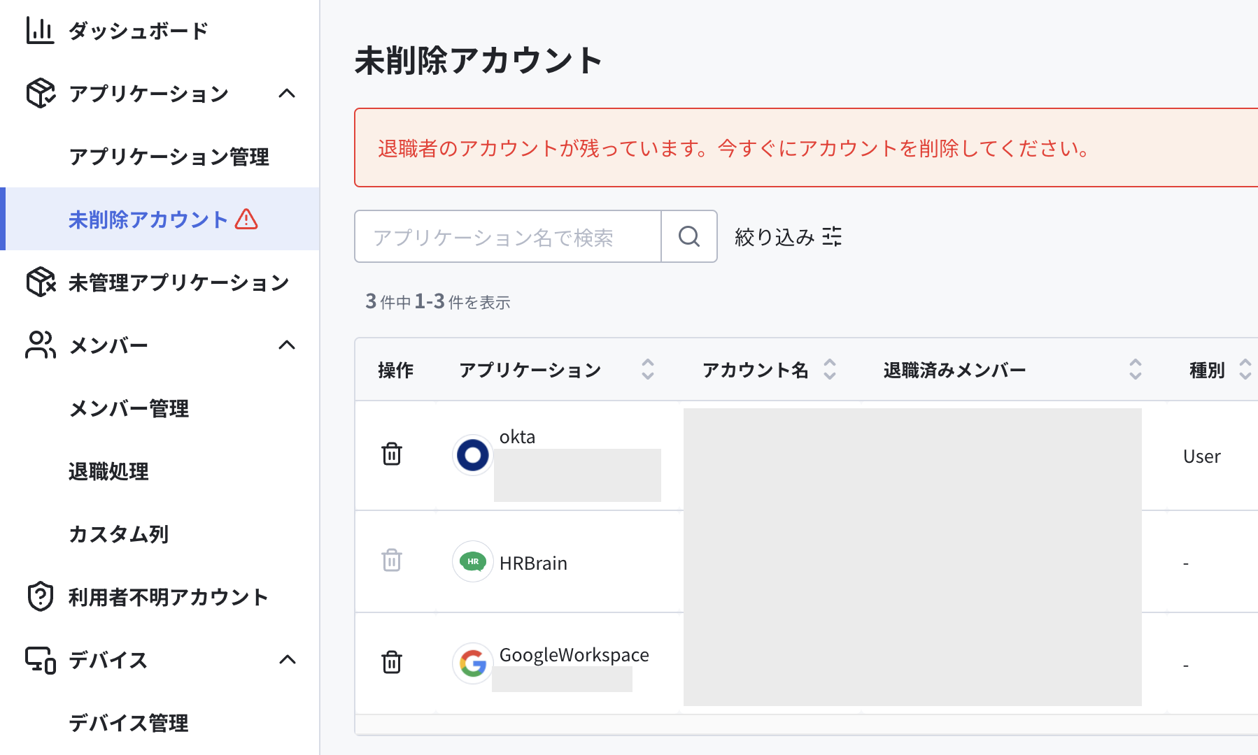Screen dimensions: 1258x755
Task: Delete the GoogleWorkspace account via trash icon
Action: pyautogui.click(x=392, y=662)
